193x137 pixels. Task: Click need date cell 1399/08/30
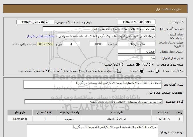[x=20, y=119]
